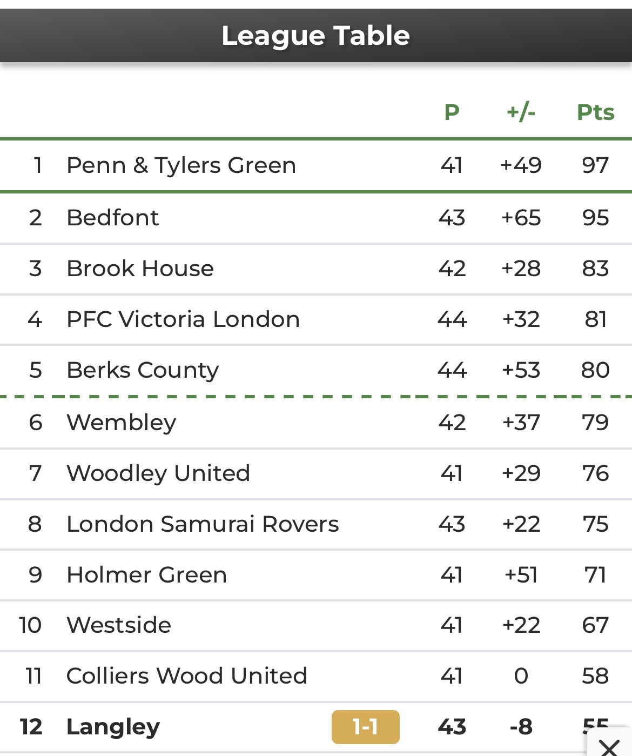Viewport: 632px width, 756px height.
Task: Select the Bedfont team entry
Action: tap(316, 218)
